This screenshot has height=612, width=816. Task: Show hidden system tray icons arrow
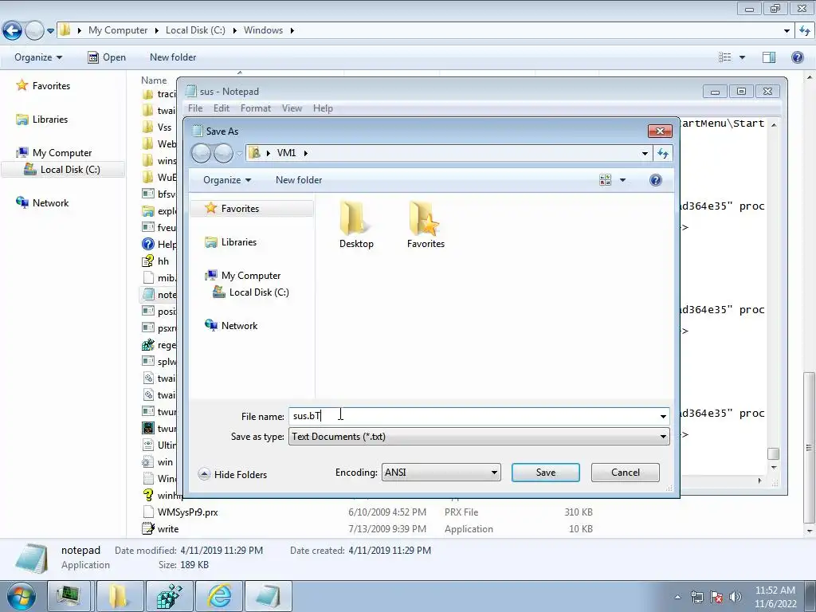pyautogui.click(x=677, y=597)
